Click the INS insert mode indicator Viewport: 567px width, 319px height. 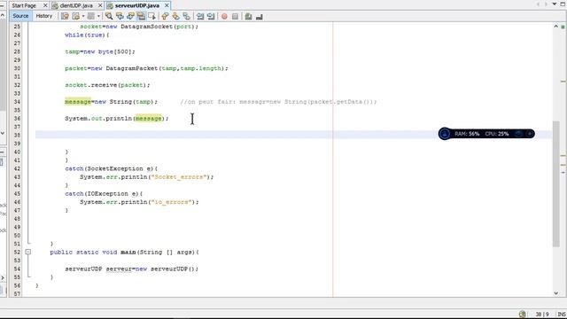(x=562, y=314)
